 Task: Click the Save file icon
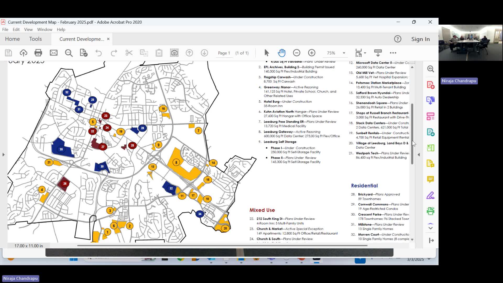coord(8,53)
